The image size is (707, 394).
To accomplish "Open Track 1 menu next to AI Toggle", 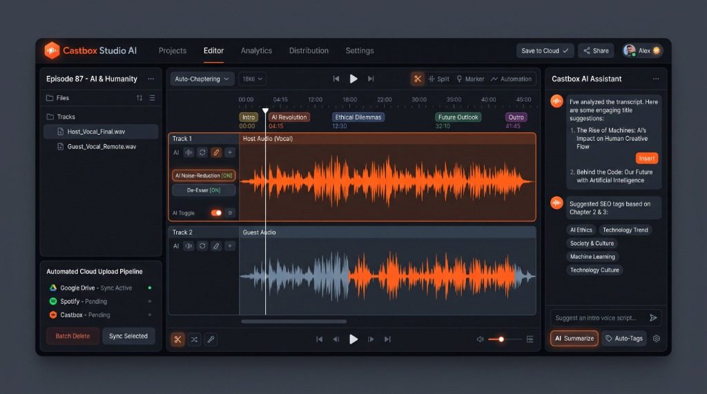I will click(x=230, y=213).
